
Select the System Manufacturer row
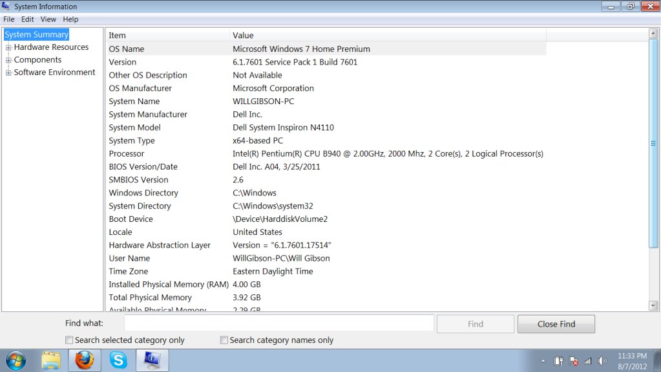click(327, 115)
